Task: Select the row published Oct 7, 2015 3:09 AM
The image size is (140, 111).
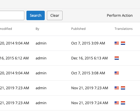Action: coord(70,43)
